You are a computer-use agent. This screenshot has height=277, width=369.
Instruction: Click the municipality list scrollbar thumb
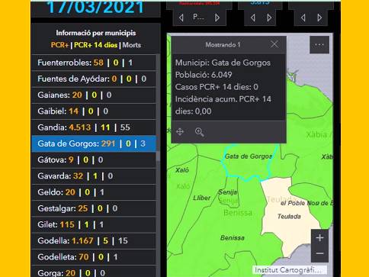coord(158,156)
